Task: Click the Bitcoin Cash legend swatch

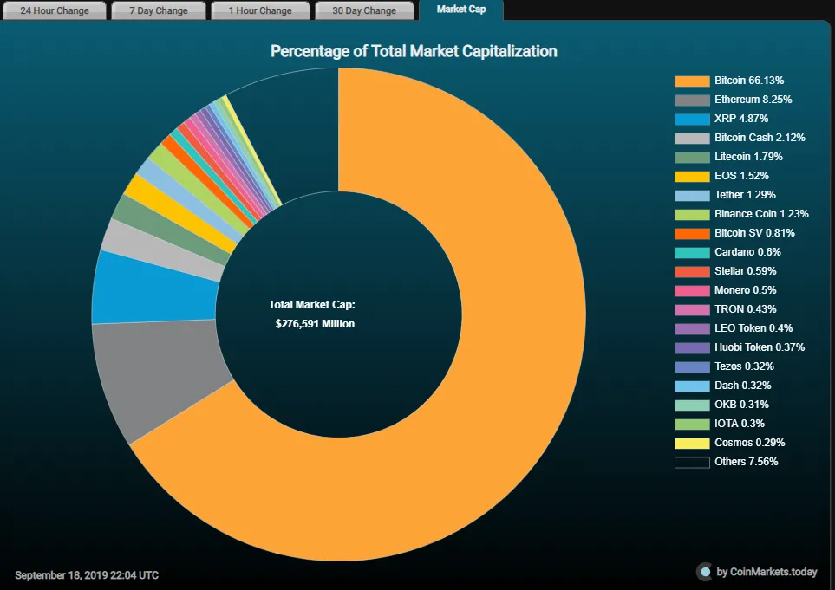Action: (692, 139)
